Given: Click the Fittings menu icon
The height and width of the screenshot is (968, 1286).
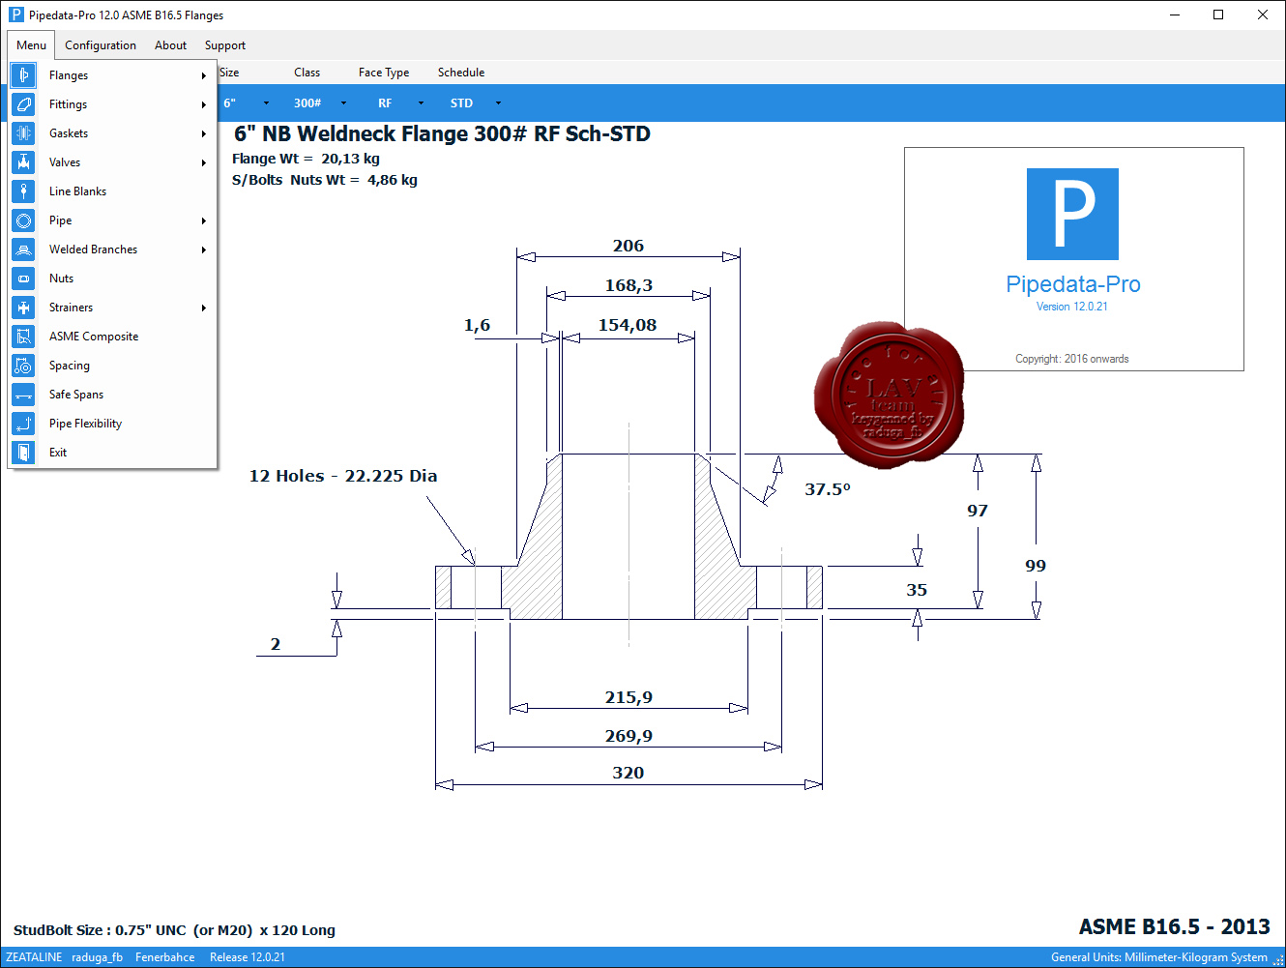Looking at the screenshot, I should pos(23,104).
